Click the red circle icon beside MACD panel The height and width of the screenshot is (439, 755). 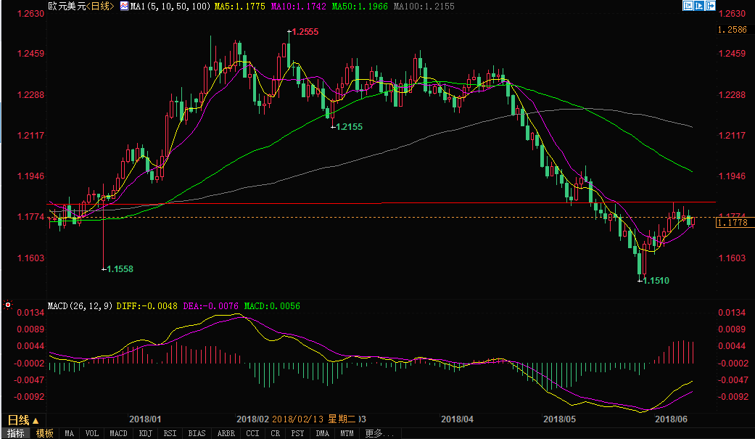pyautogui.click(x=8, y=305)
